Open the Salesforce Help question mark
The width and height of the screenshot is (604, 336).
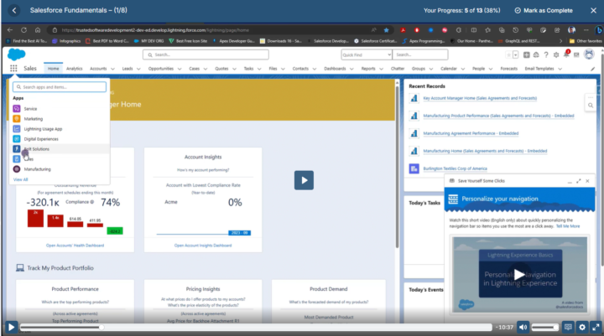546,55
